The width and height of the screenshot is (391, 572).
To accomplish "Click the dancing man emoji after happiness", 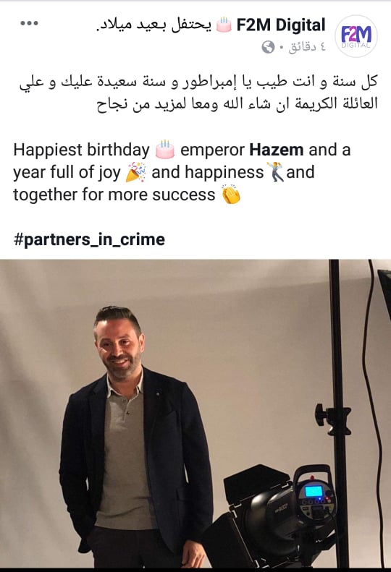I will [x=275, y=172].
